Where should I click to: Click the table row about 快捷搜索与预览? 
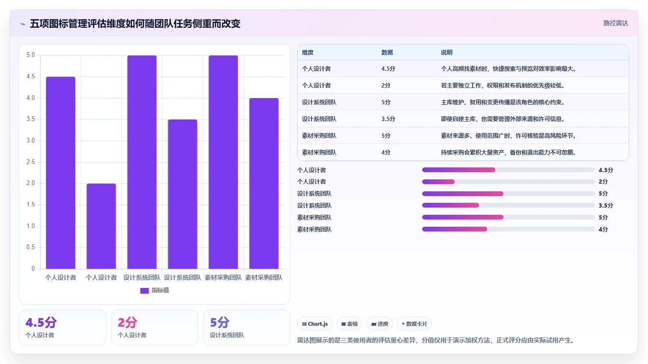point(463,68)
